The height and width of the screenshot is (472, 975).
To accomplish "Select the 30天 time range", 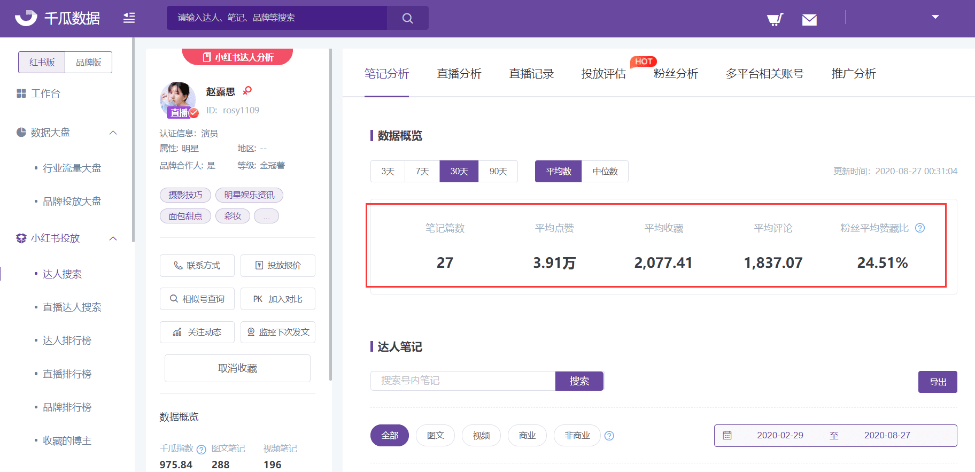I will 459,172.
